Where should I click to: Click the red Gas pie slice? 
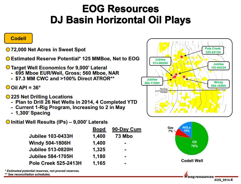coord(180,134)
